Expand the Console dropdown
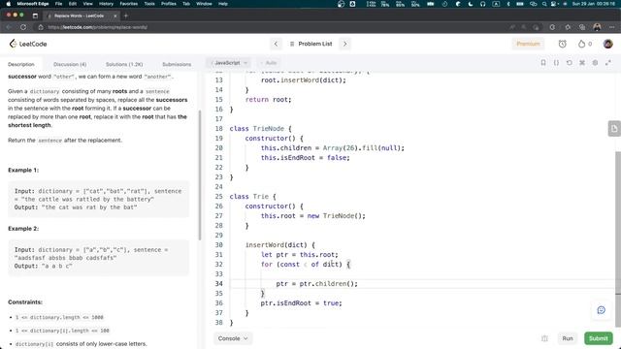This screenshot has width=621, height=349. pos(233,338)
